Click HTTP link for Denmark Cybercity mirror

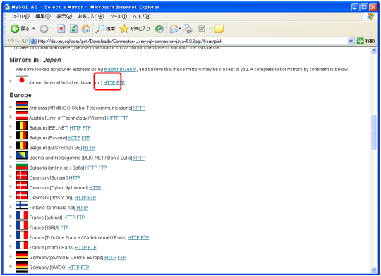pyautogui.click(x=95, y=188)
